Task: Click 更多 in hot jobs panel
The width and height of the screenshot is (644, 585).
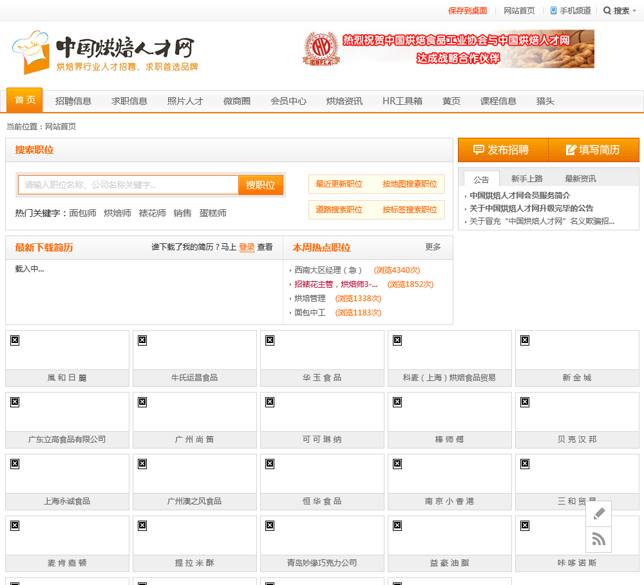Action: pos(433,246)
